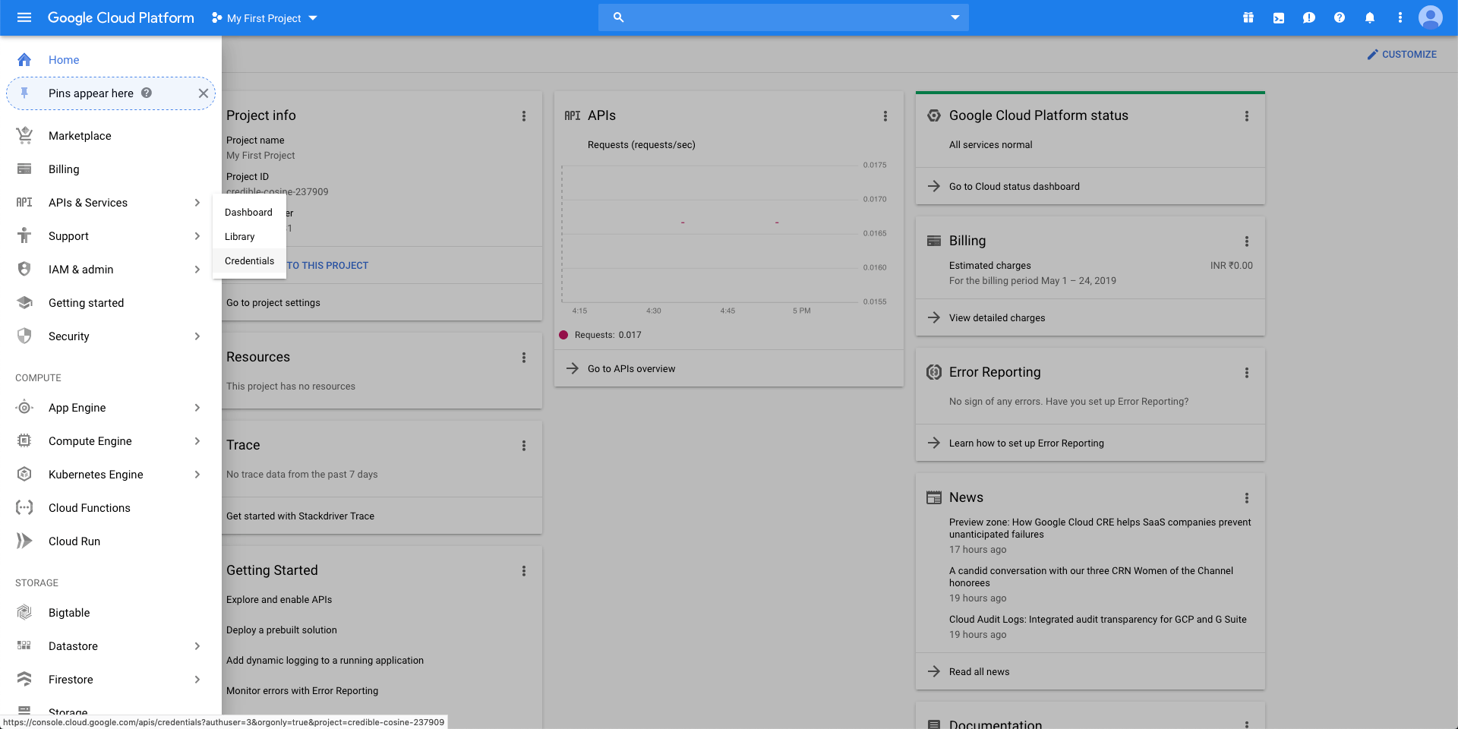1458x729 pixels.
Task: Click Go to APIs overview link
Action: point(631,368)
